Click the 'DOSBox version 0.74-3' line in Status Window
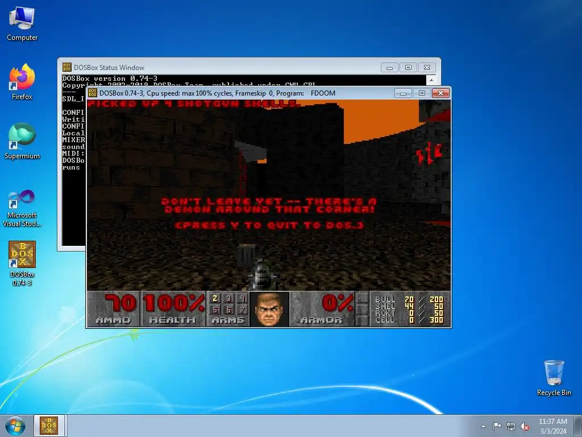Viewport: 582px width, 437px height. (x=110, y=79)
